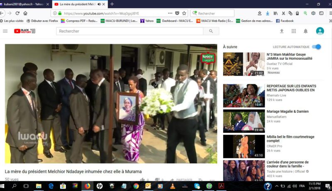Open Skype from the taskbar
The height and width of the screenshot is (191, 332).
click(197, 186)
